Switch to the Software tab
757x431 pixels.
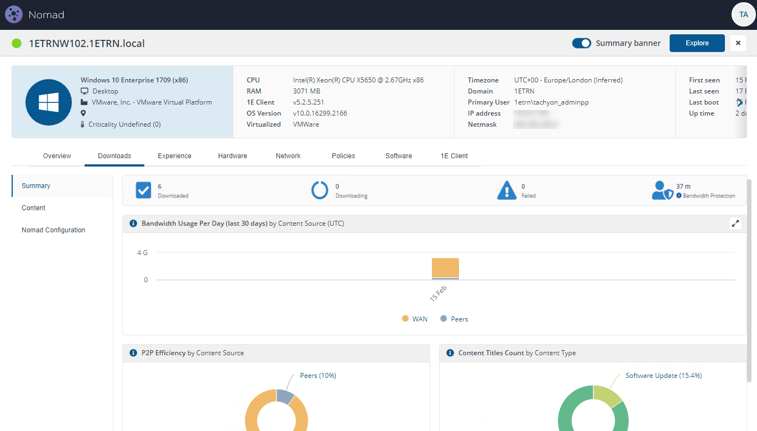(x=399, y=156)
